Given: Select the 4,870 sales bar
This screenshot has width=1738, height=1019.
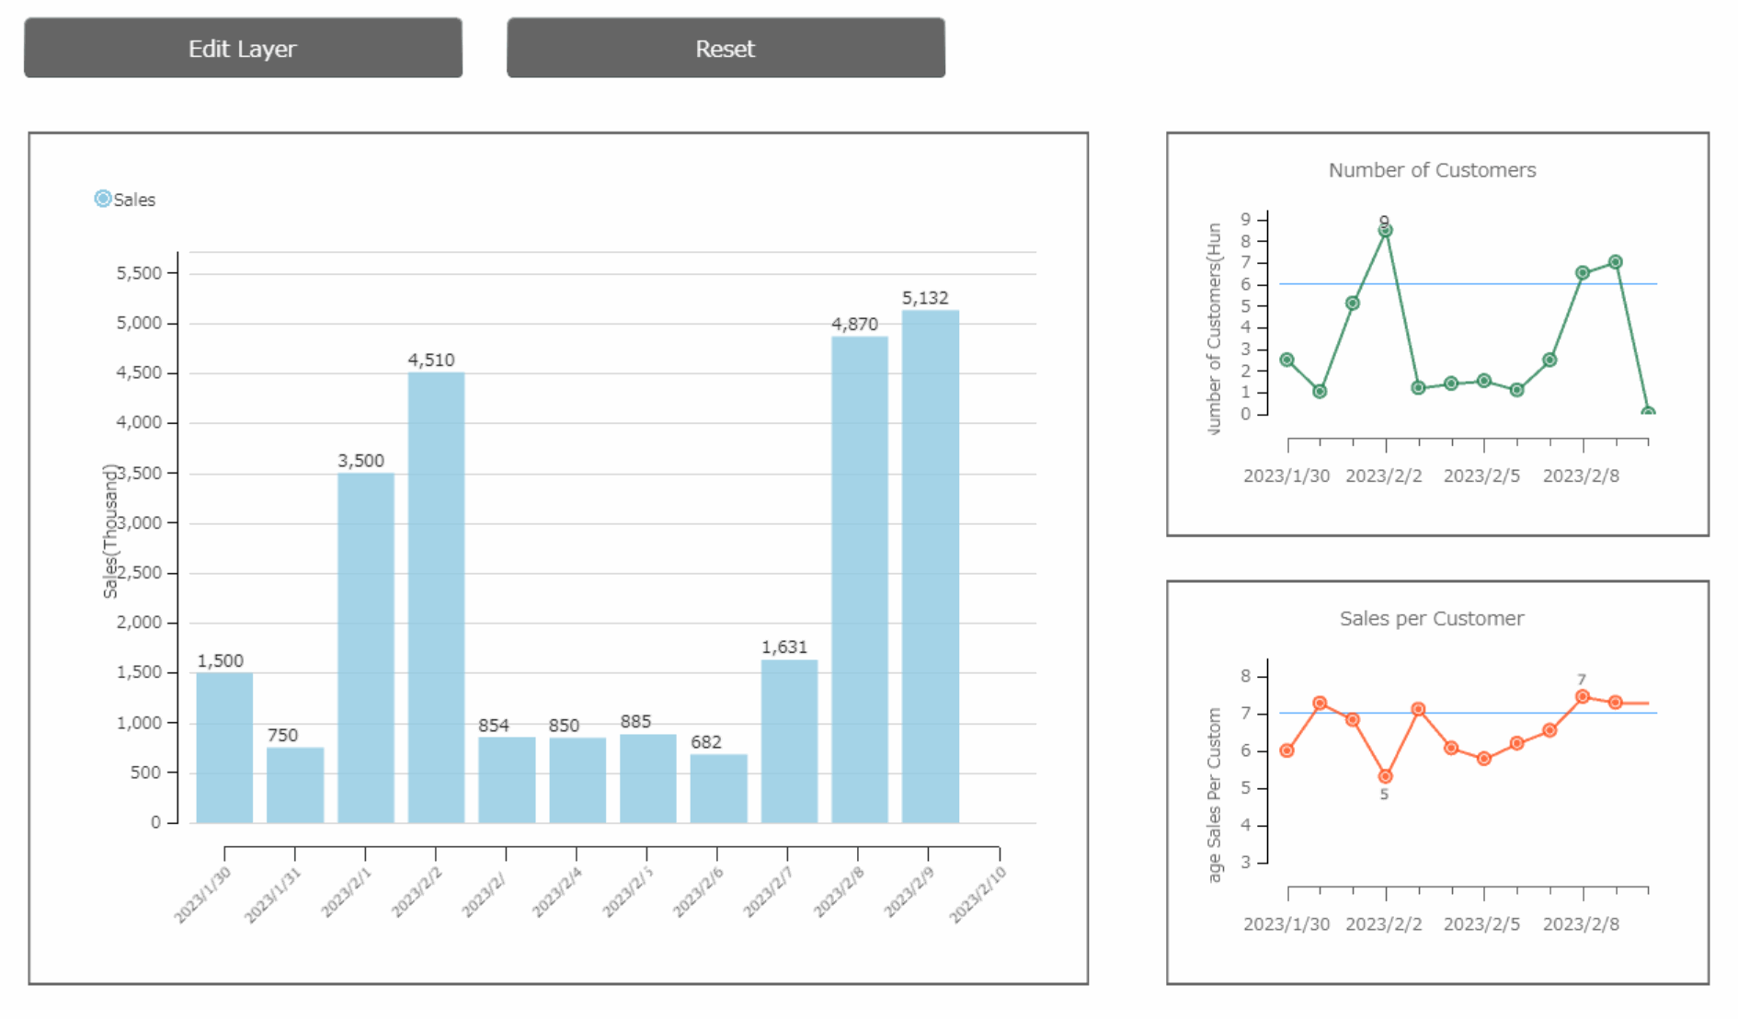Looking at the screenshot, I should pos(860,579).
